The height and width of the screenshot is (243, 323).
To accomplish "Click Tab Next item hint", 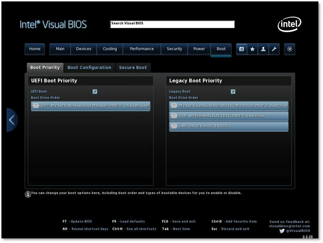I will [176, 229].
